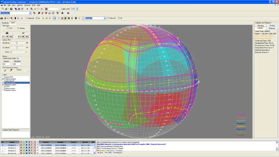Toggle the Projector extents layer checkbox
Viewport: 279px width, 157px height.
pos(3,79)
